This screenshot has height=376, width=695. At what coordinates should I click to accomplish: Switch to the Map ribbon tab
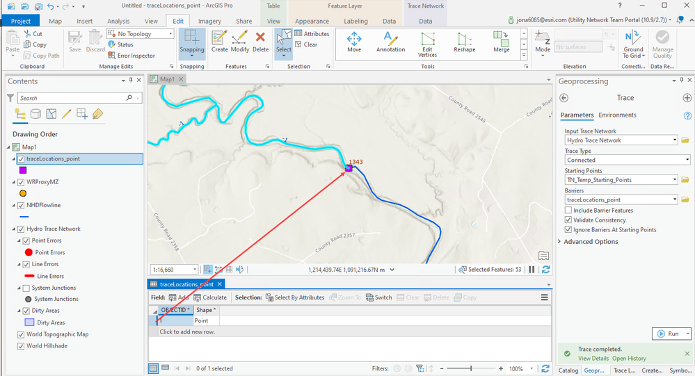pos(56,21)
